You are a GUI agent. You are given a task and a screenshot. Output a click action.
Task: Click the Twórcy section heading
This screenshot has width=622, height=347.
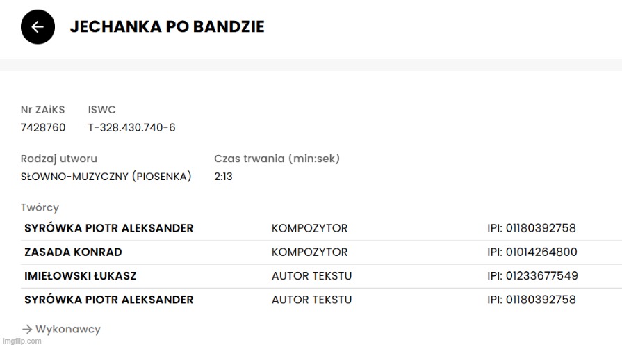(40, 207)
